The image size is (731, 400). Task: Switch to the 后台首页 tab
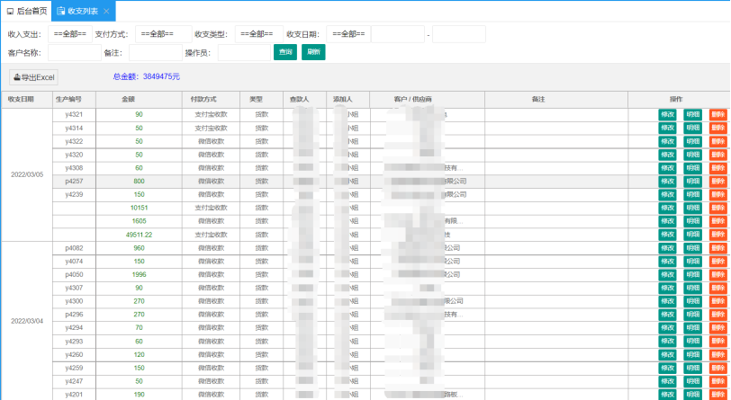coord(27,11)
